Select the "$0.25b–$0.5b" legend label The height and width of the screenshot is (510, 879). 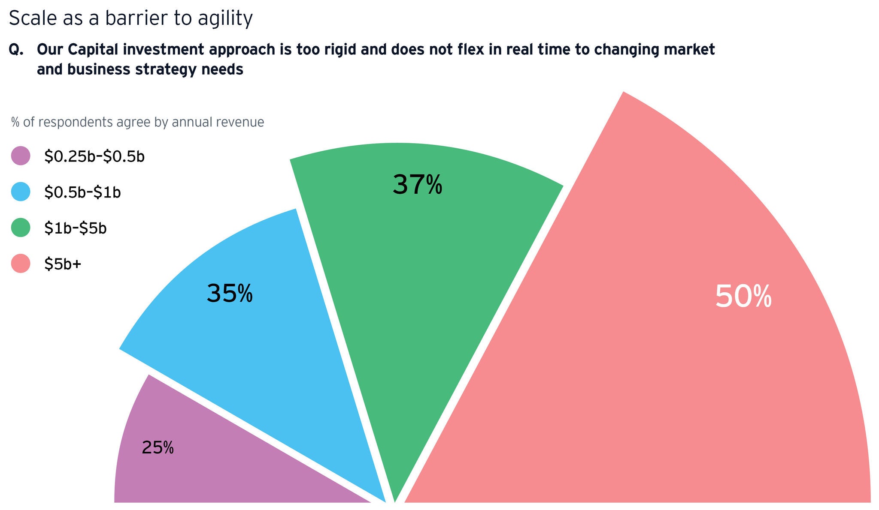click(x=94, y=156)
